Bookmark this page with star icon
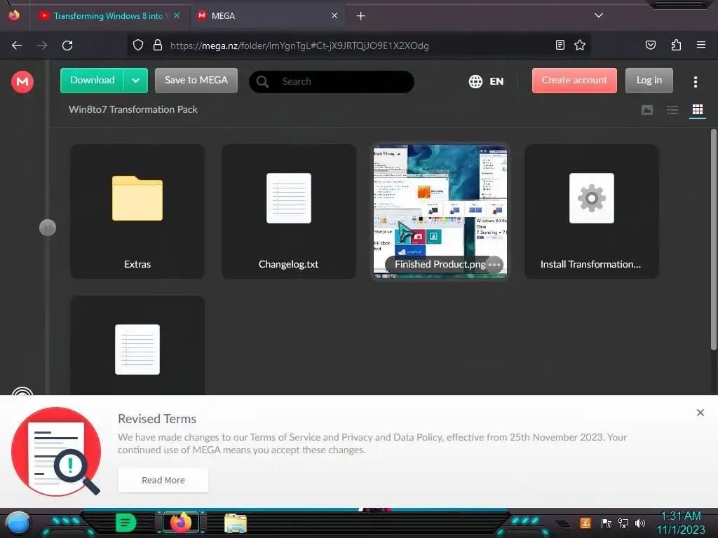 (580, 46)
